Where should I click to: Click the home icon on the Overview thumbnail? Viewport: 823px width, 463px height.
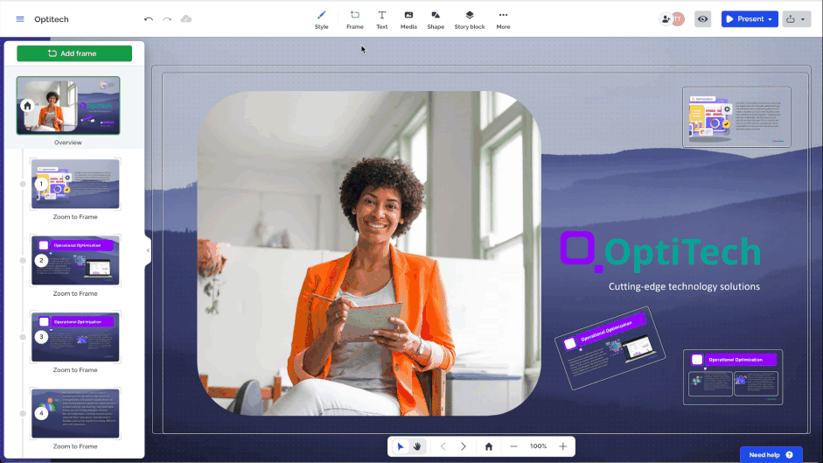pos(27,106)
